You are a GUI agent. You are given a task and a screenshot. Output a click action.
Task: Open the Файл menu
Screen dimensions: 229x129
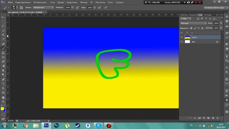tap(10, 3)
